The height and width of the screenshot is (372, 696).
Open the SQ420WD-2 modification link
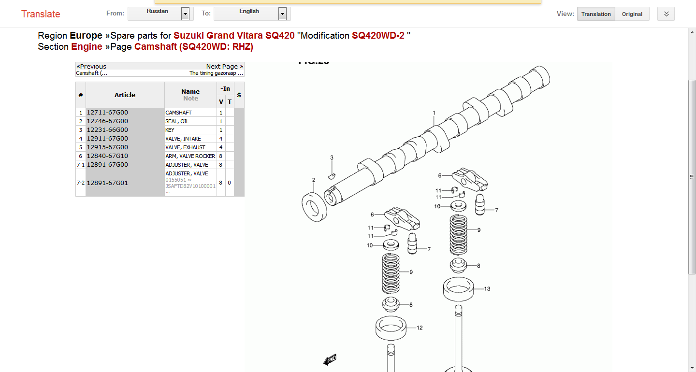[x=378, y=36]
